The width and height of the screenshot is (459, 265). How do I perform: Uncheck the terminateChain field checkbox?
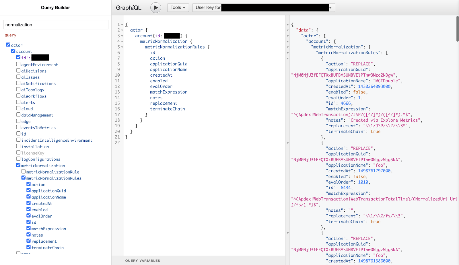tap(29, 247)
